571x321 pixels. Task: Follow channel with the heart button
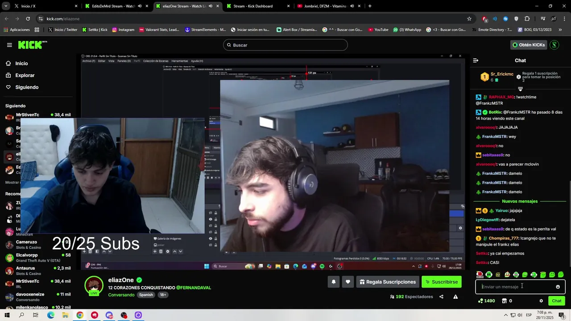[x=348, y=282]
